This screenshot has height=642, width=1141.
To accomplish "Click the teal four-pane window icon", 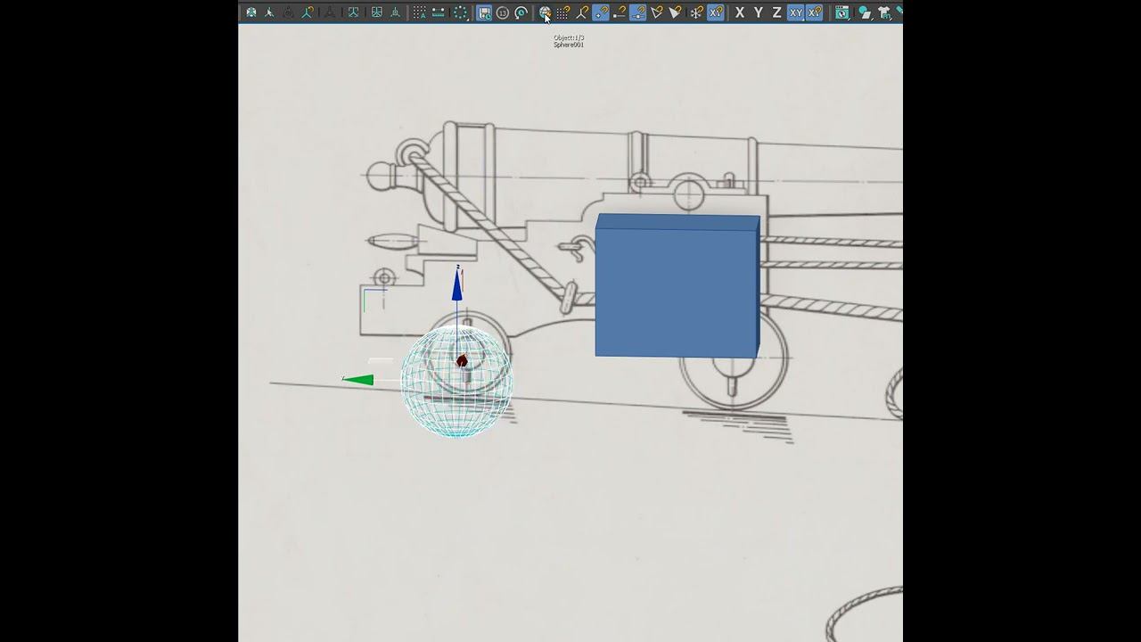I will point(377,12).
